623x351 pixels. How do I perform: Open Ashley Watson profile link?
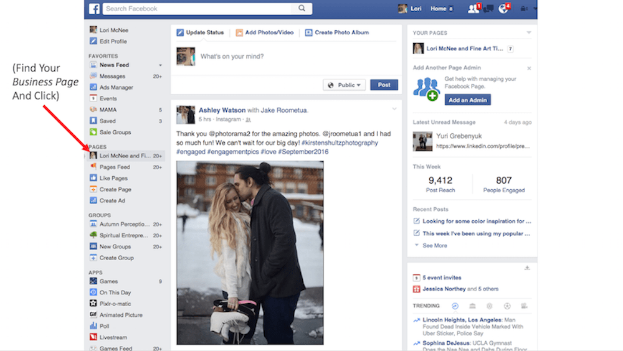[222, 110]
